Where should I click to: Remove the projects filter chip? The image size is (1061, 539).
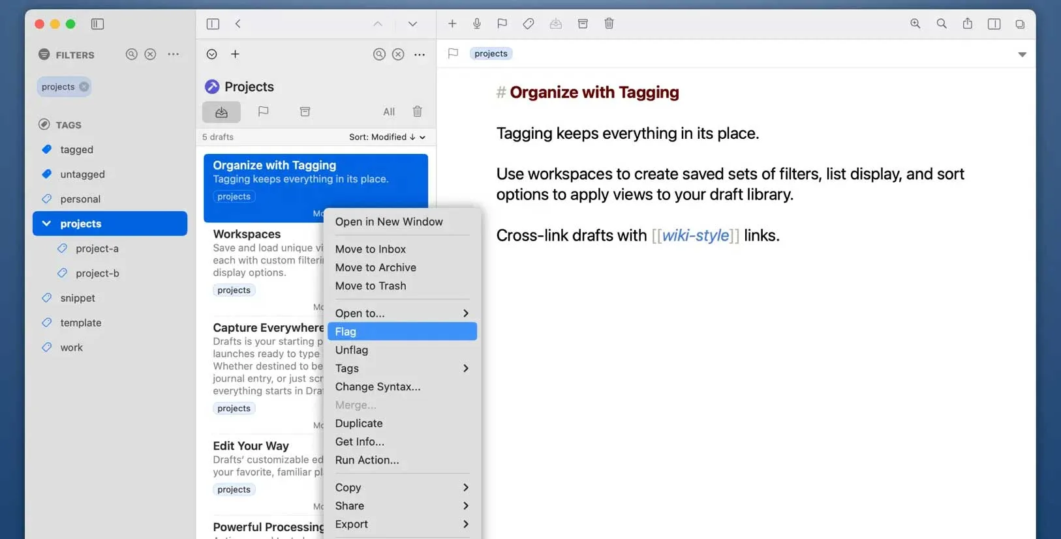pos(84,87)
